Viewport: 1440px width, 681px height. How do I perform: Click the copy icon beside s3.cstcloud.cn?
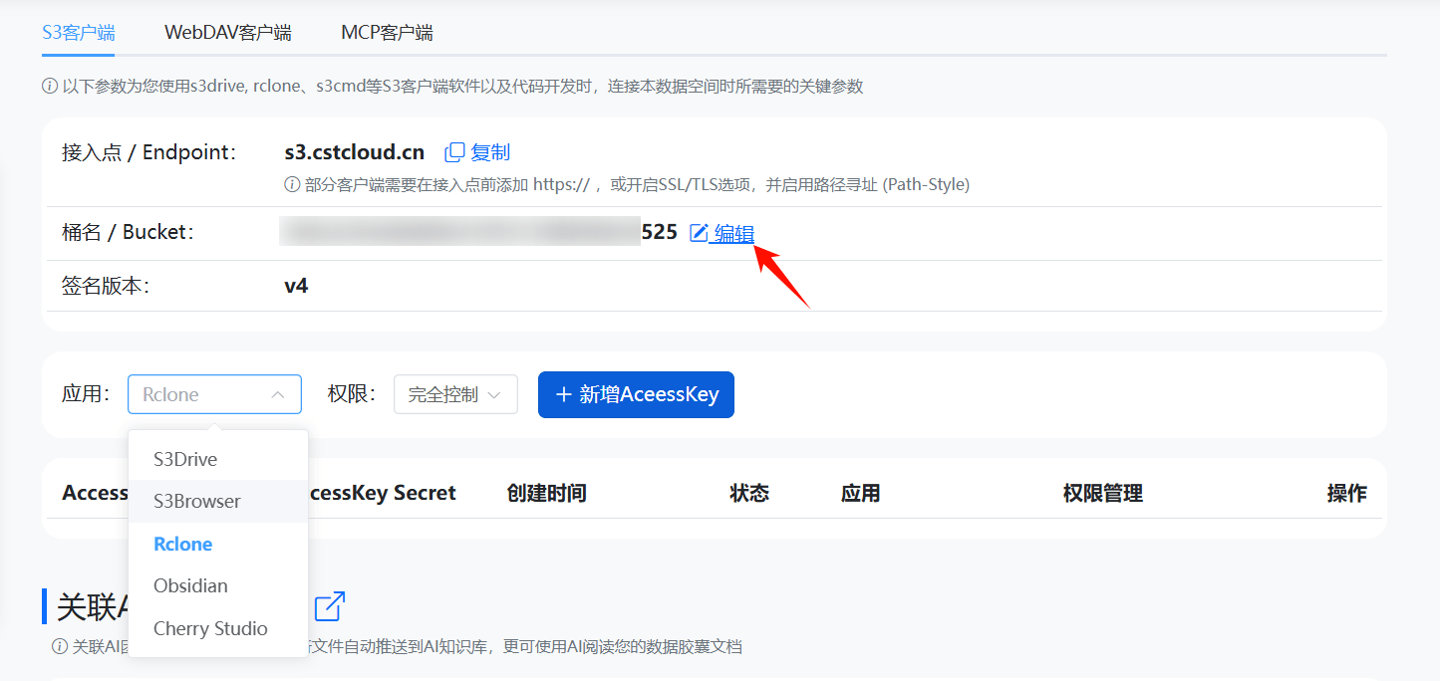click(454, 152)
